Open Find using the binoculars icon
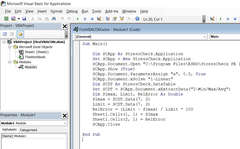The width and height of the screenshot is (240, 149). coord(54,19)
